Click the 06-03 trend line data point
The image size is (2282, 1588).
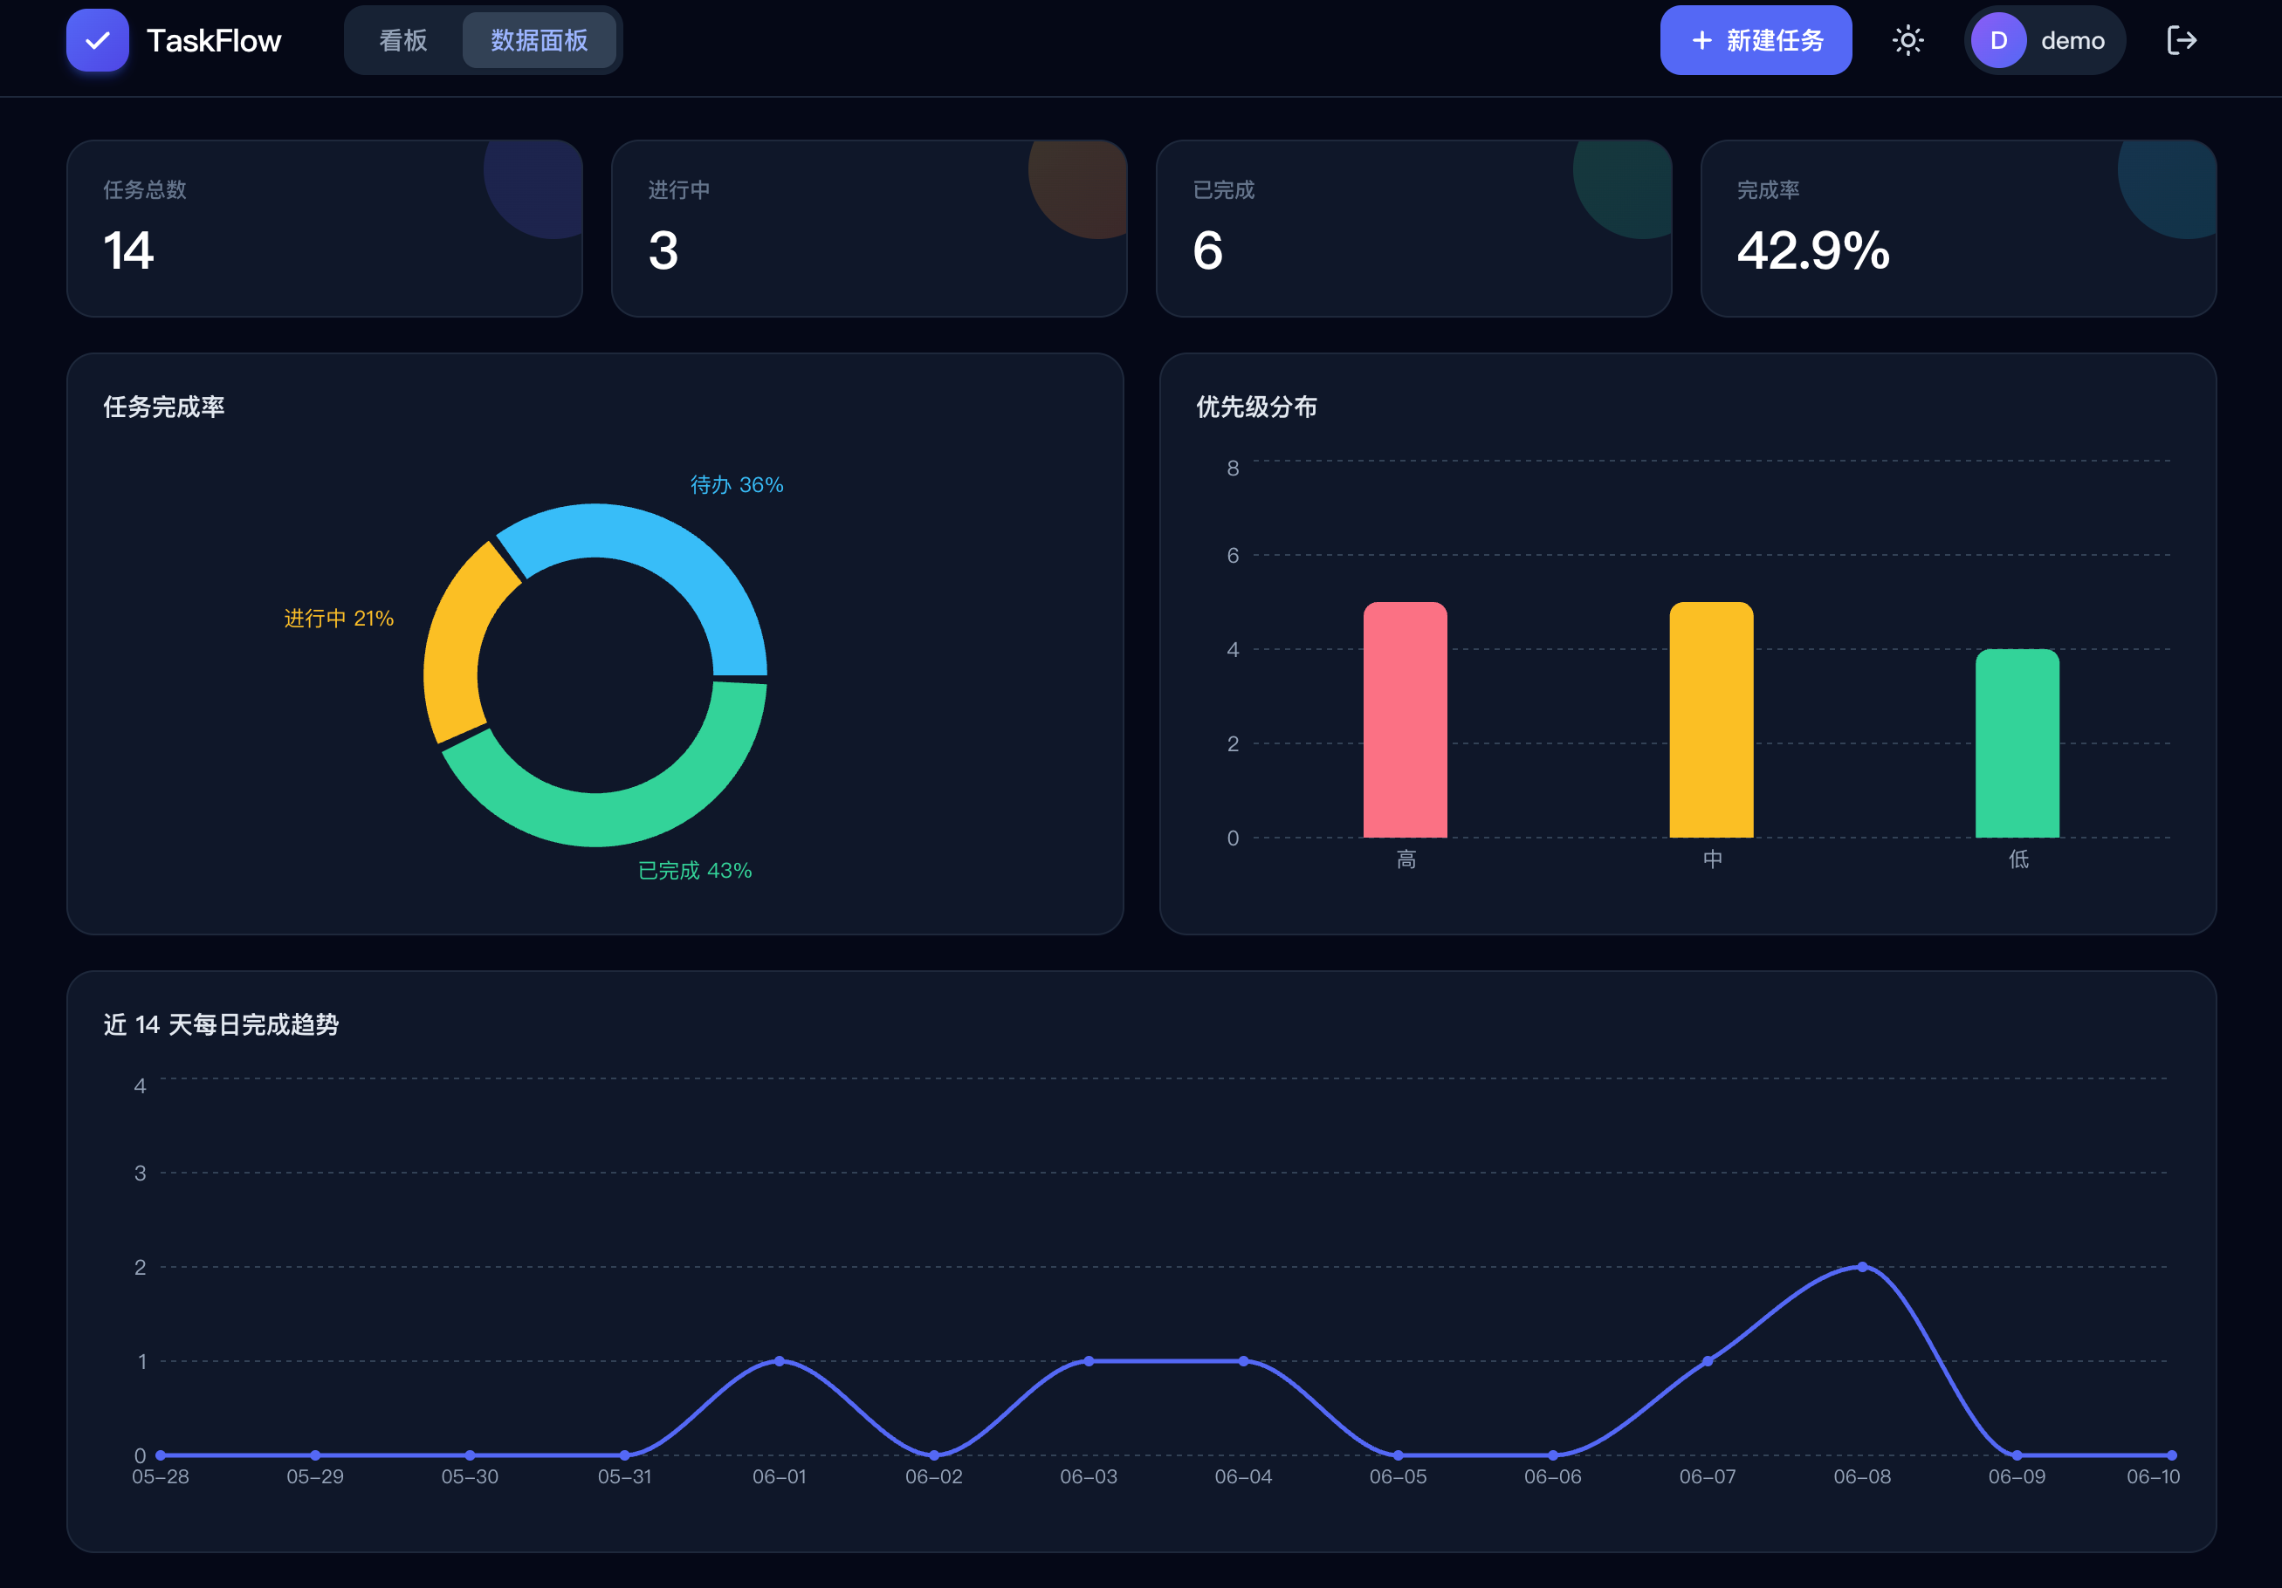click(1089, 1360)
